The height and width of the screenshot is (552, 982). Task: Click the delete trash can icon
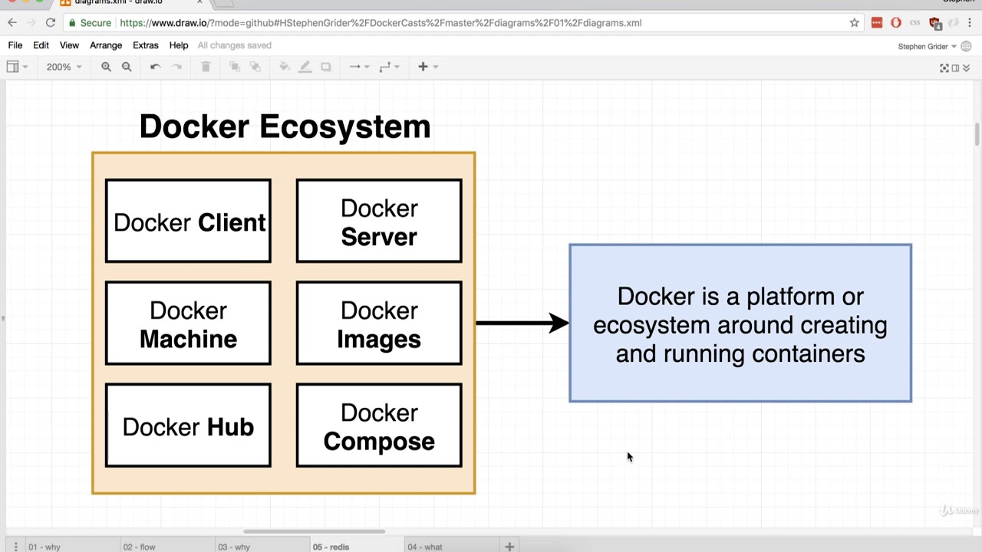click(206, 67)
